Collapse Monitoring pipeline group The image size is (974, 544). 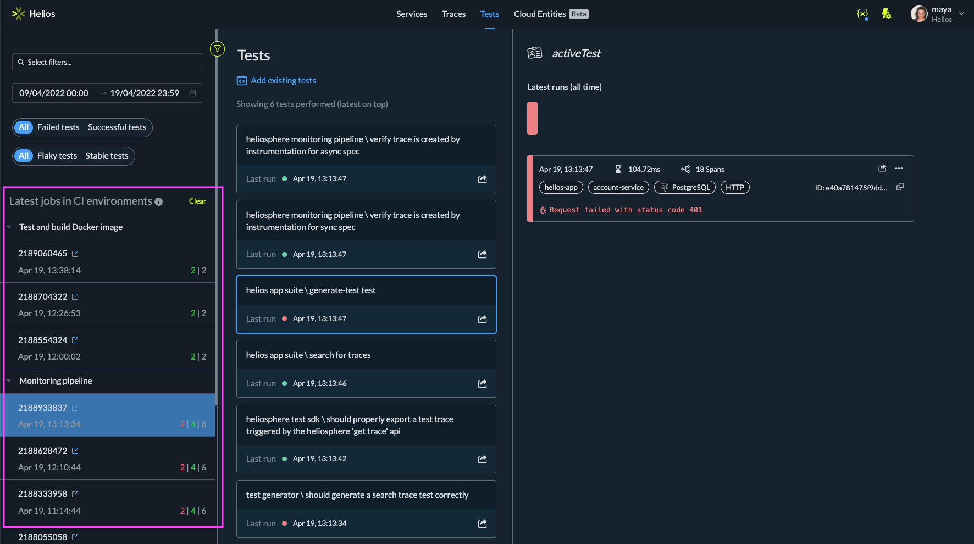[x=9, y=381]
